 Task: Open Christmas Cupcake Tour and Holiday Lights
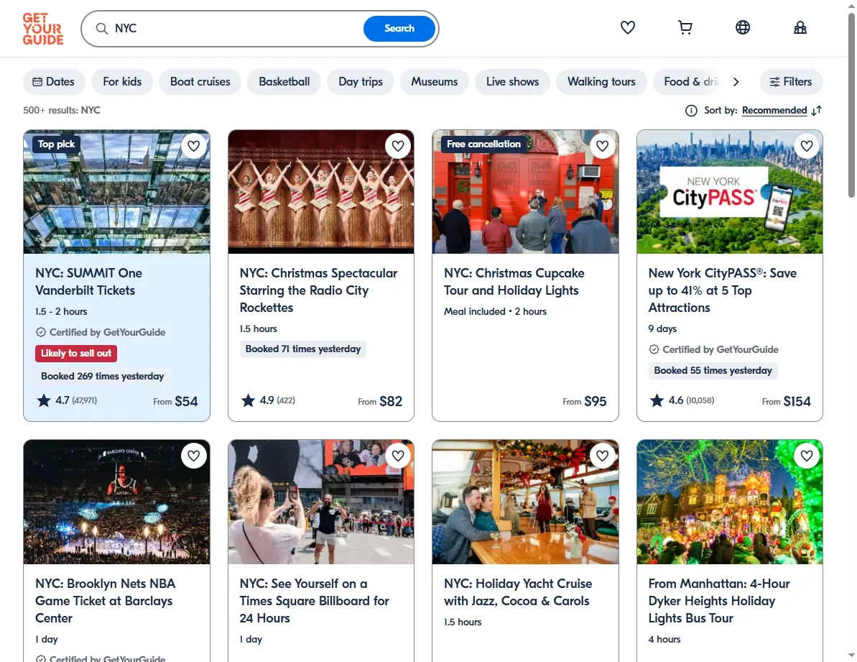[514, 282]
